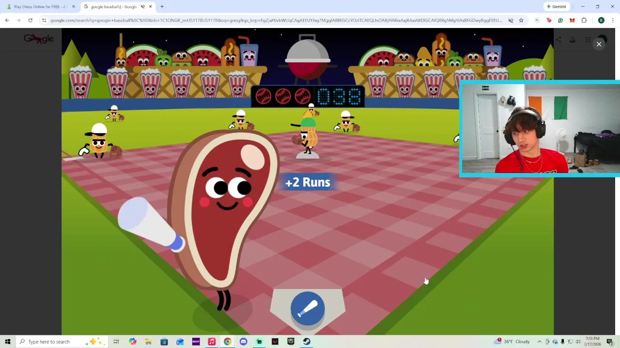
Task: Open Epic Games Launcher from the taskbar
Action: 291,342
